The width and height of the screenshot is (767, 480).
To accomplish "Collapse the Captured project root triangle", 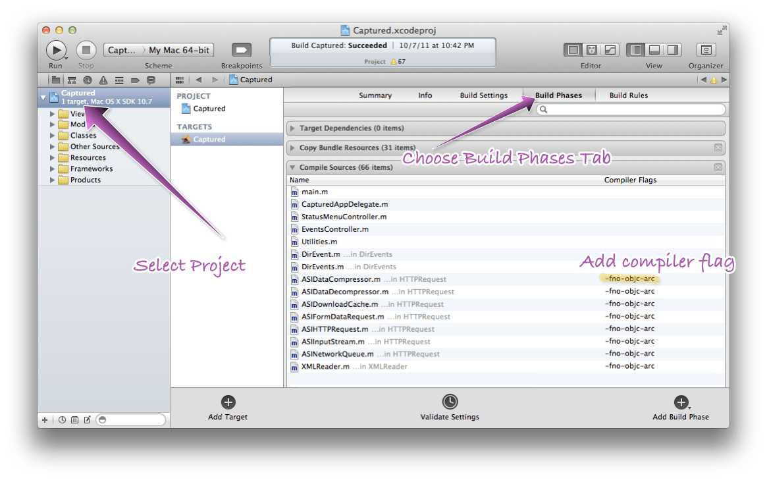I will [x=43, y=97].
